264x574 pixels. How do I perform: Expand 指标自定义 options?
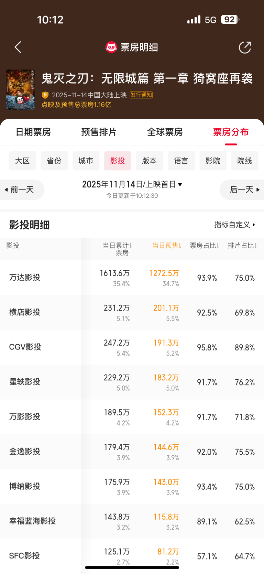[234, 225]
